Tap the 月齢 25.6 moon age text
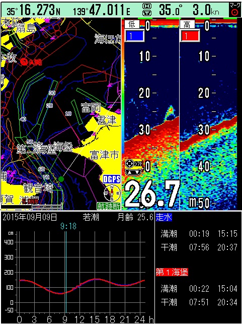Screen dimensions: 242x324 click(135, 217)
